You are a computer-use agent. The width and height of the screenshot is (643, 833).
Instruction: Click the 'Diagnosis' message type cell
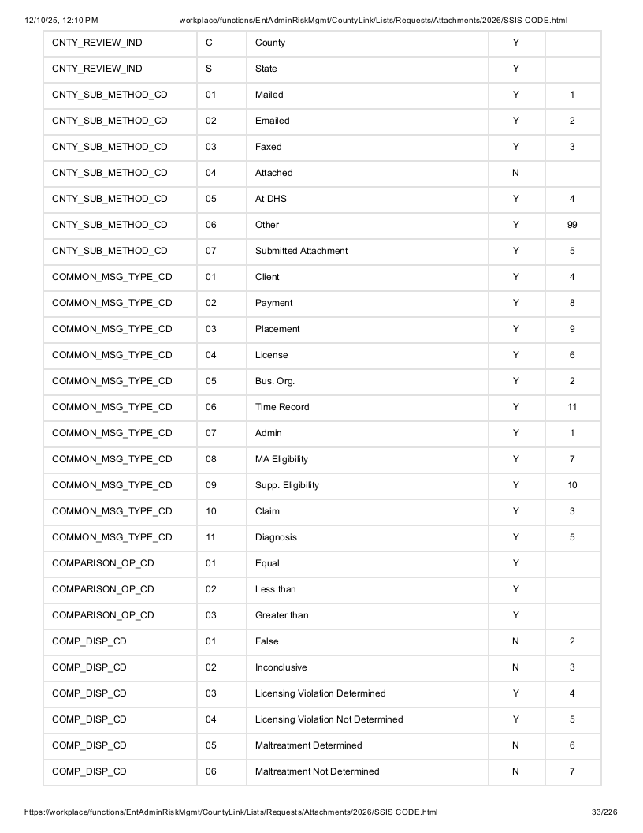(x=367, y=537)
